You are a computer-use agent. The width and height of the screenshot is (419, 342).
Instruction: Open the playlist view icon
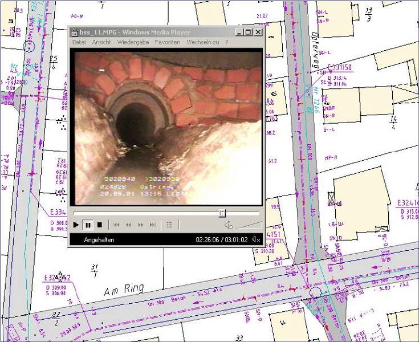169,225
